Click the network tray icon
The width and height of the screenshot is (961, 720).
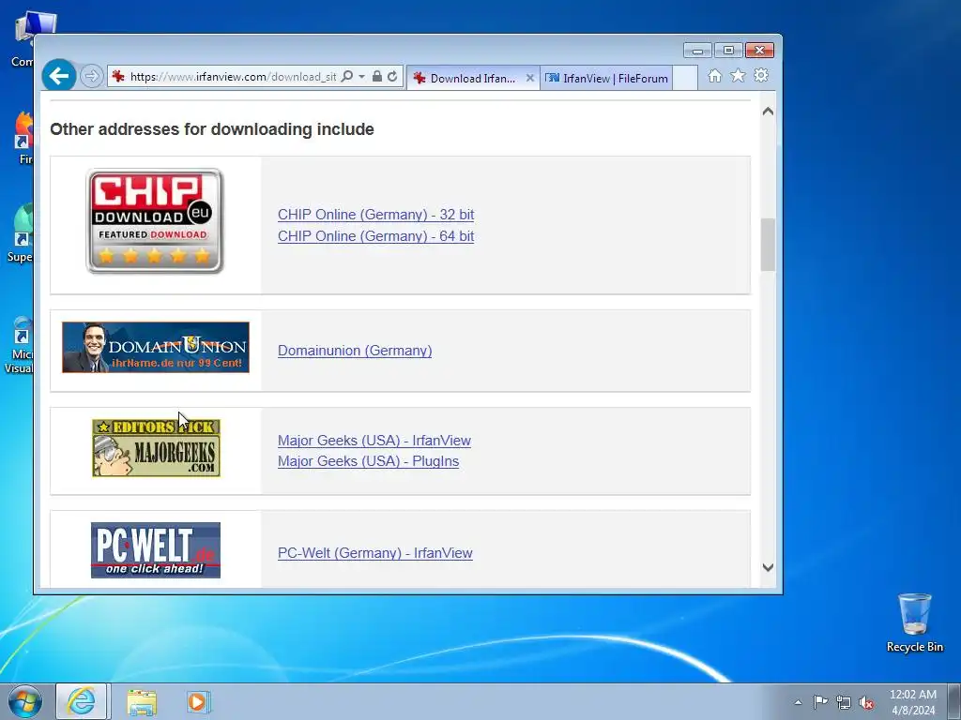pos(844,702)
